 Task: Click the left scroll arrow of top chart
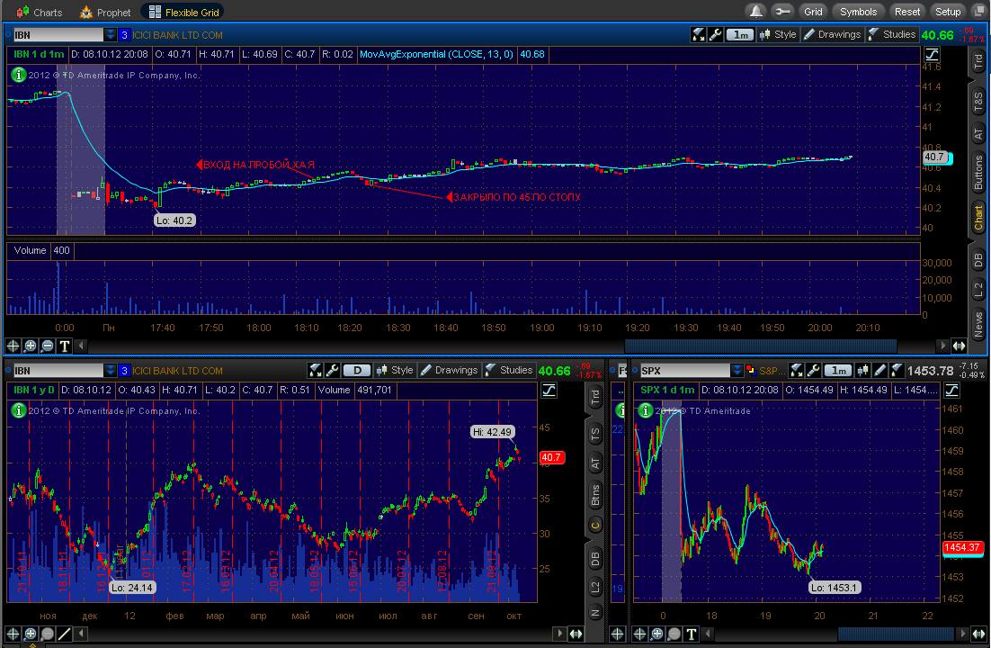coord(81,346)
